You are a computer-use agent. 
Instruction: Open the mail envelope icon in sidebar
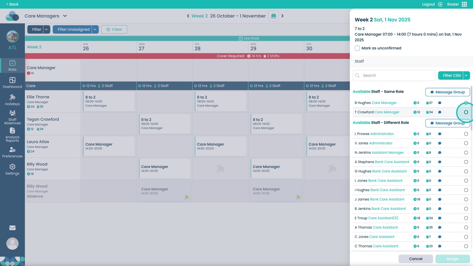[12, 228]
